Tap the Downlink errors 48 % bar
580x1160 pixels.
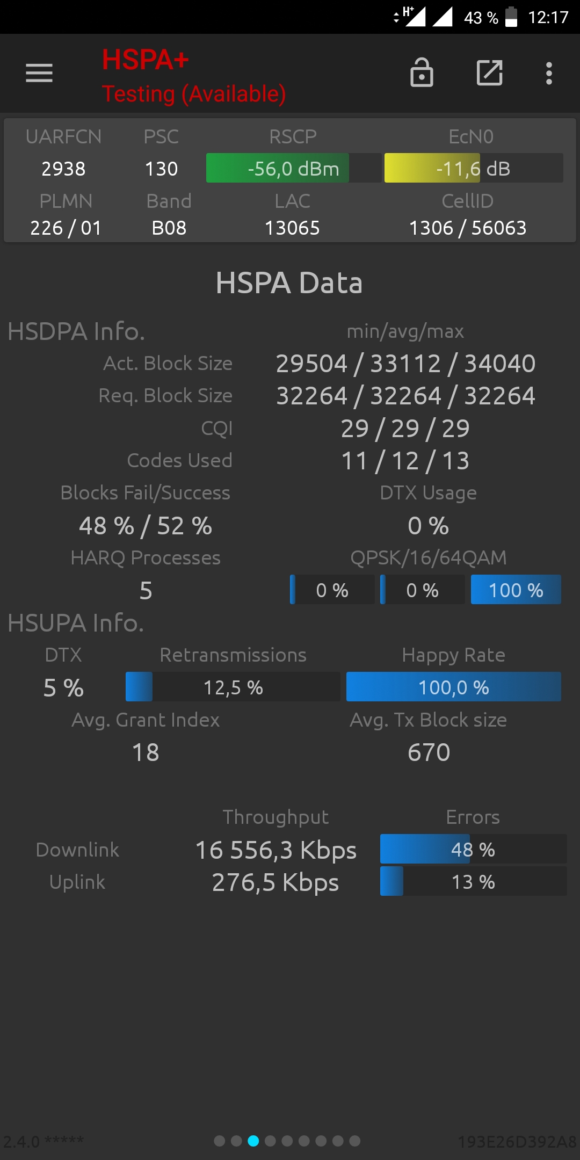[x=473, y=849]
